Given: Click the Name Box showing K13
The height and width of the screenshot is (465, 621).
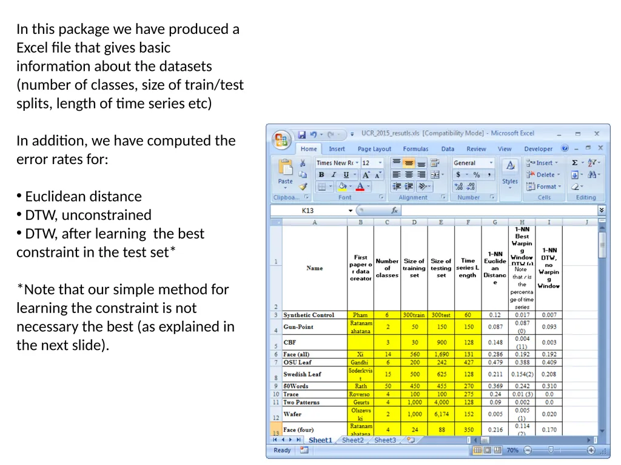Looking at the screenshot, I should (308, 210).
